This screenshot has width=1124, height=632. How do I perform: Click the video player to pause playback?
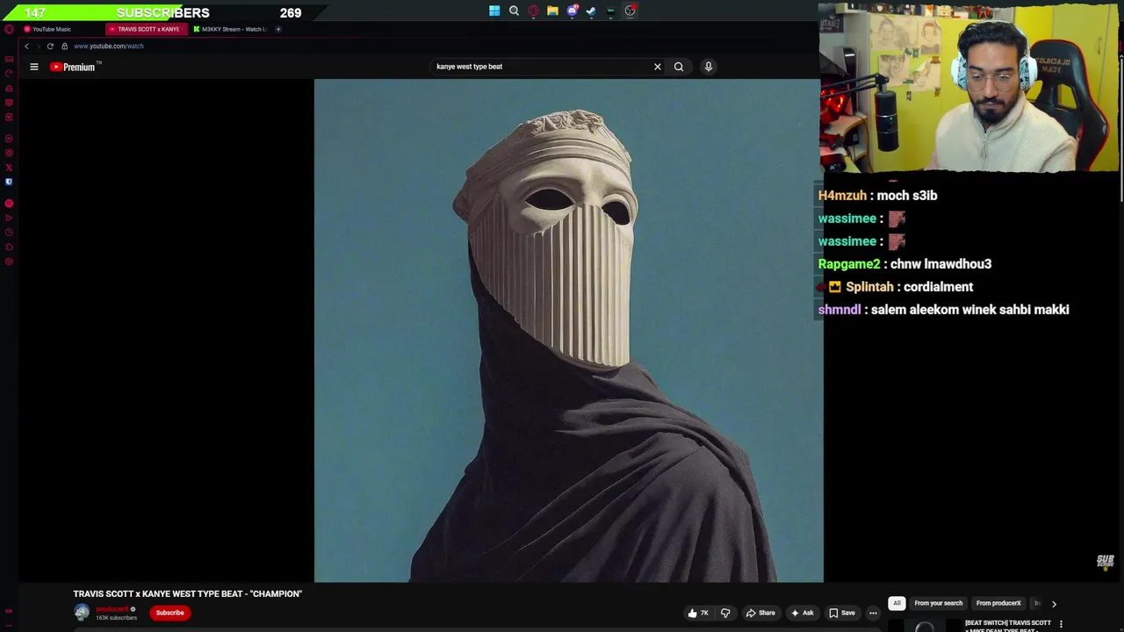pyautogui.click(x=568, y=330)
